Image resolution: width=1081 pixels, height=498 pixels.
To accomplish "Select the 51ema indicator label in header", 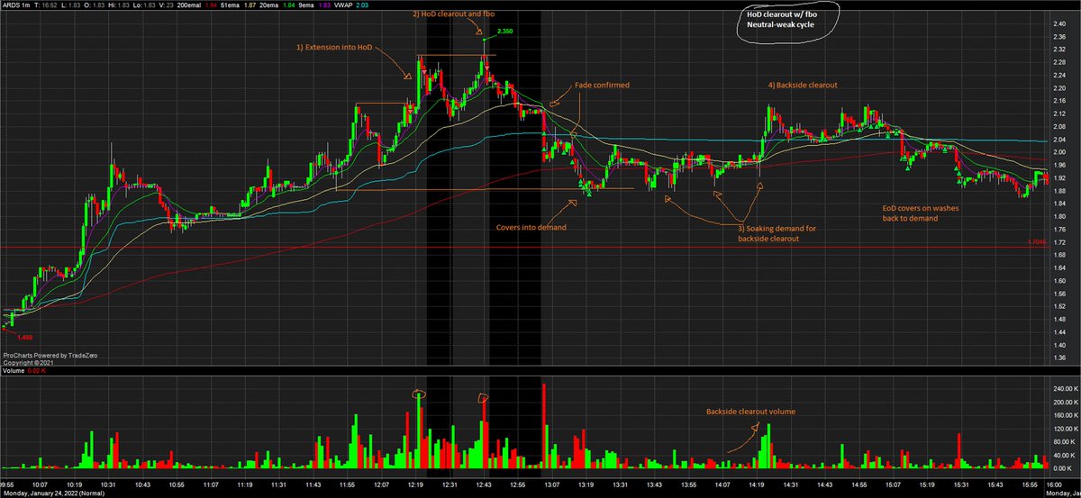I will point(231,5).
